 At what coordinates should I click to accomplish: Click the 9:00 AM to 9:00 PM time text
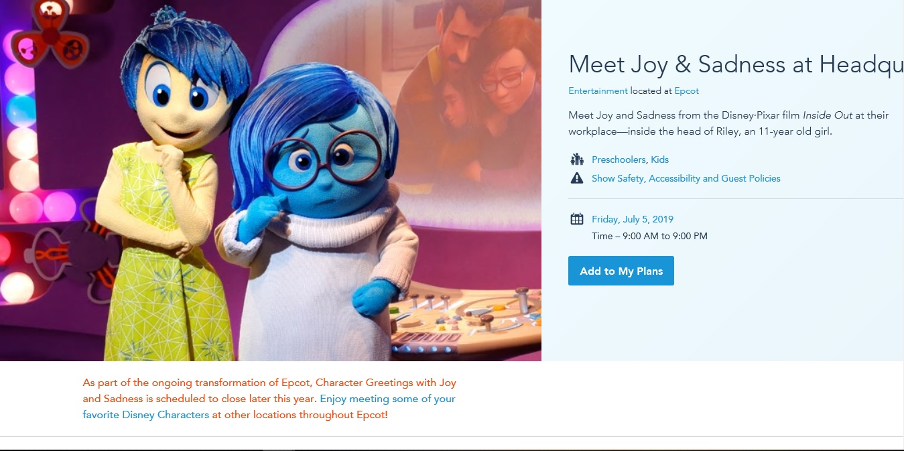(665, 236)
